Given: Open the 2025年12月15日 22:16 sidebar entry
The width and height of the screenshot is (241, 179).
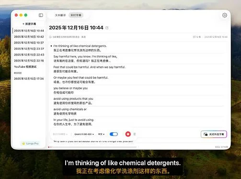Looking at the screenshot, I should click(29, 61).
